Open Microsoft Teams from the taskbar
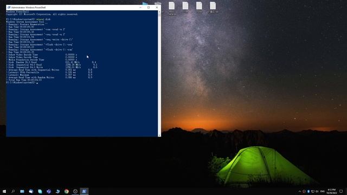This screenshot has height=195, width=347. click(49, 191)
